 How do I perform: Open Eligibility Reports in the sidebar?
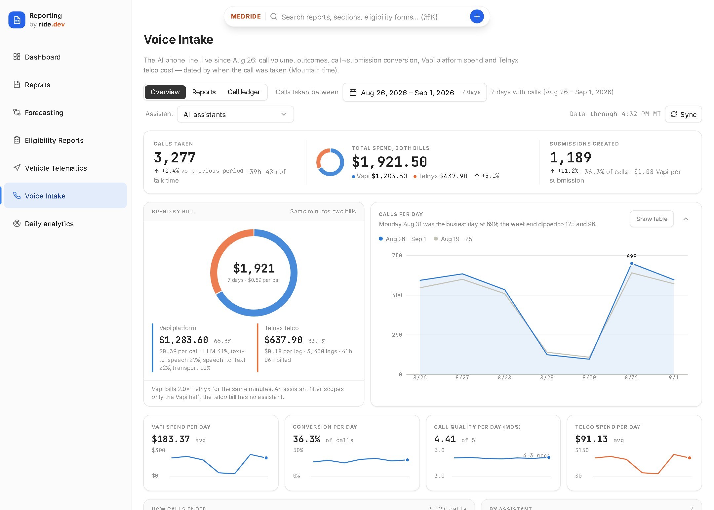click(x=65, y=140)
